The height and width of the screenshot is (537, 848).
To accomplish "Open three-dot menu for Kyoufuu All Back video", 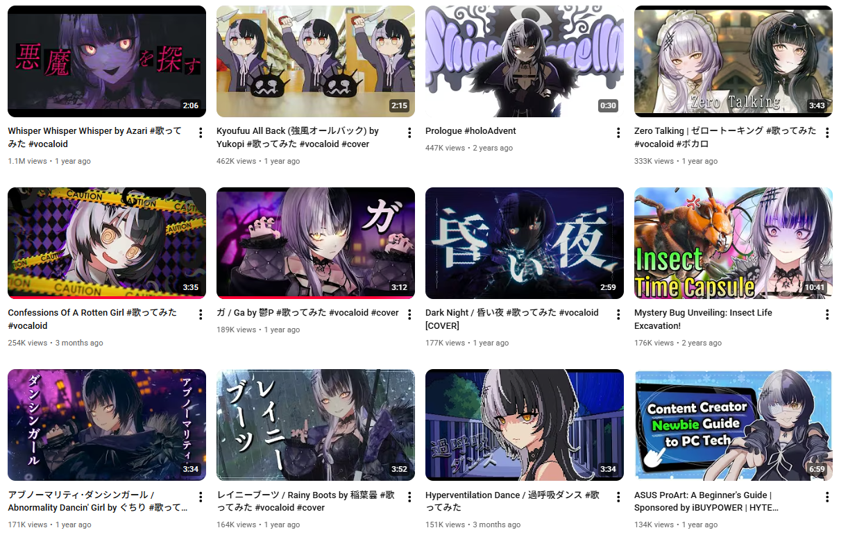I will point(409,133).
